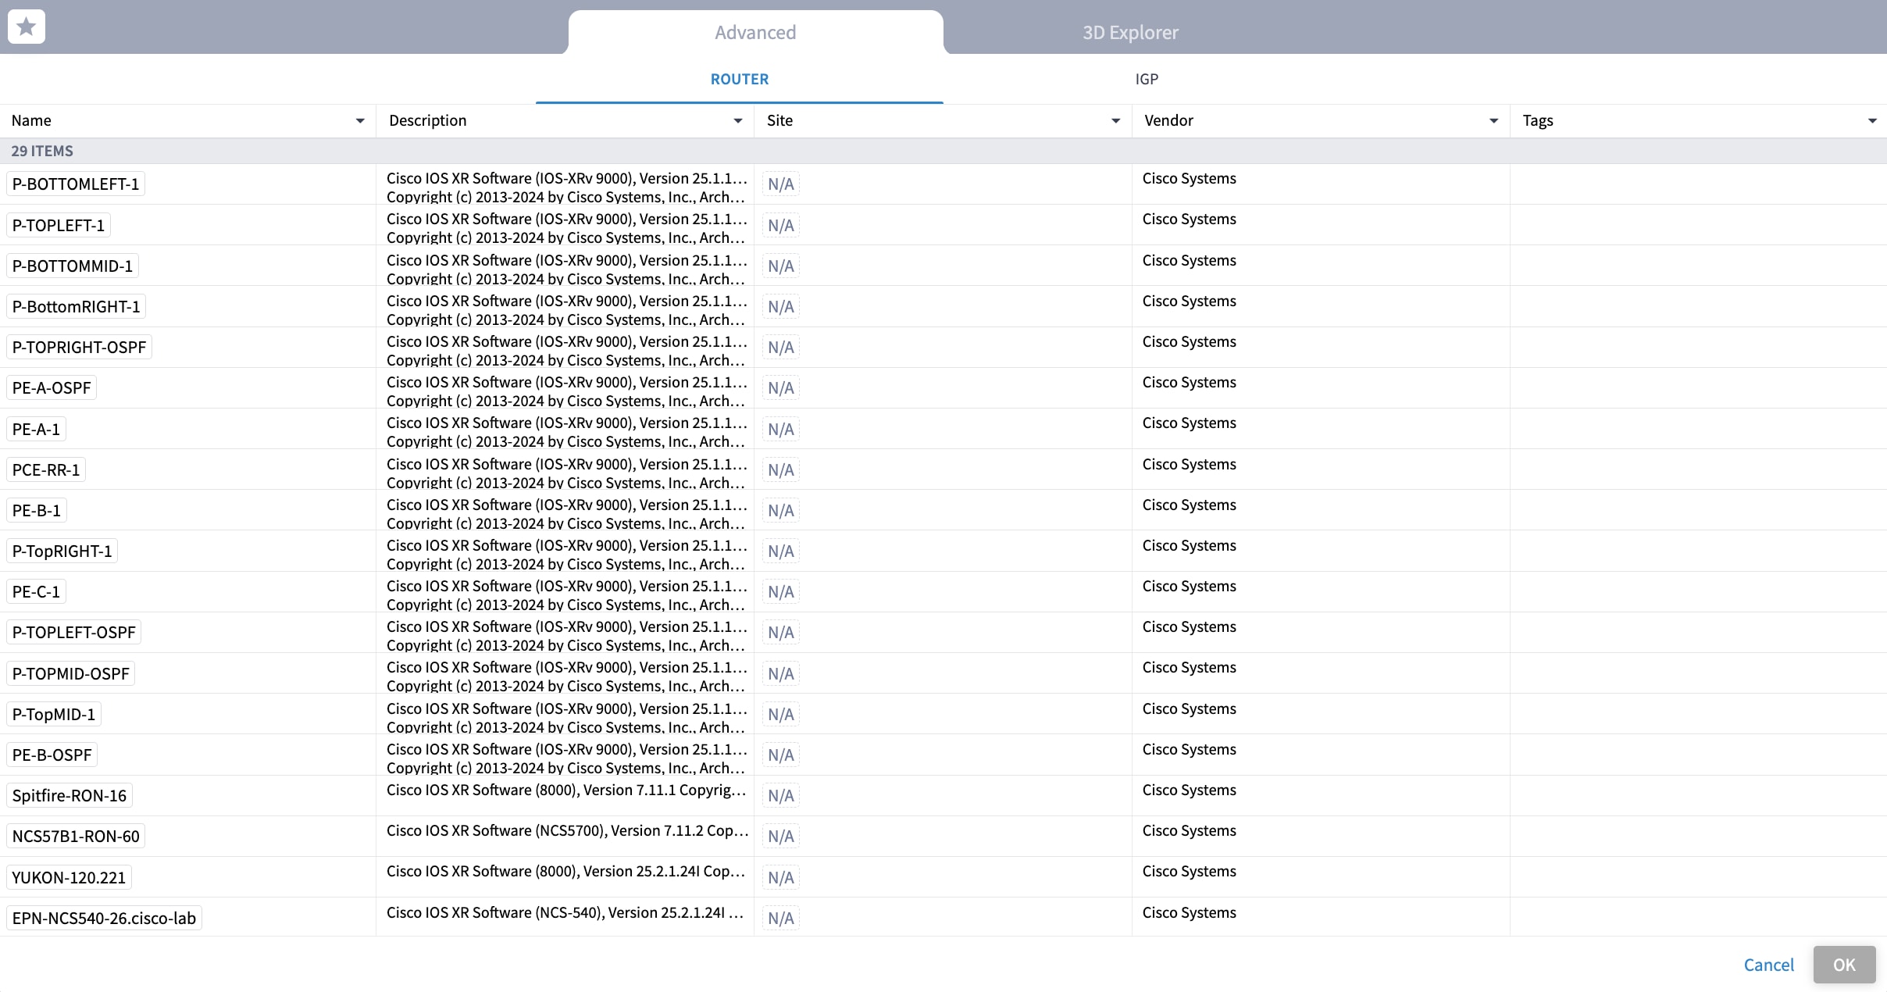
Task: Select router Spitfire-RON-16
Action: (x=70, y=796)
